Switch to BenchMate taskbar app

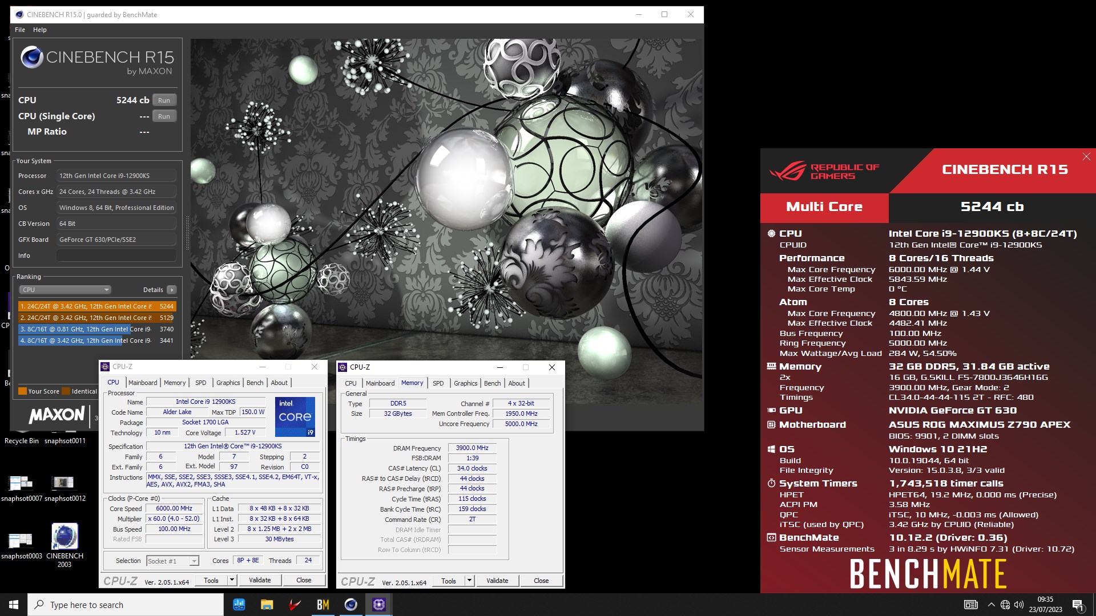323,605
